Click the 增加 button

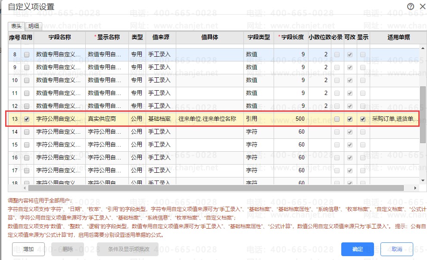pyautogui.click(x=28, y=249)
